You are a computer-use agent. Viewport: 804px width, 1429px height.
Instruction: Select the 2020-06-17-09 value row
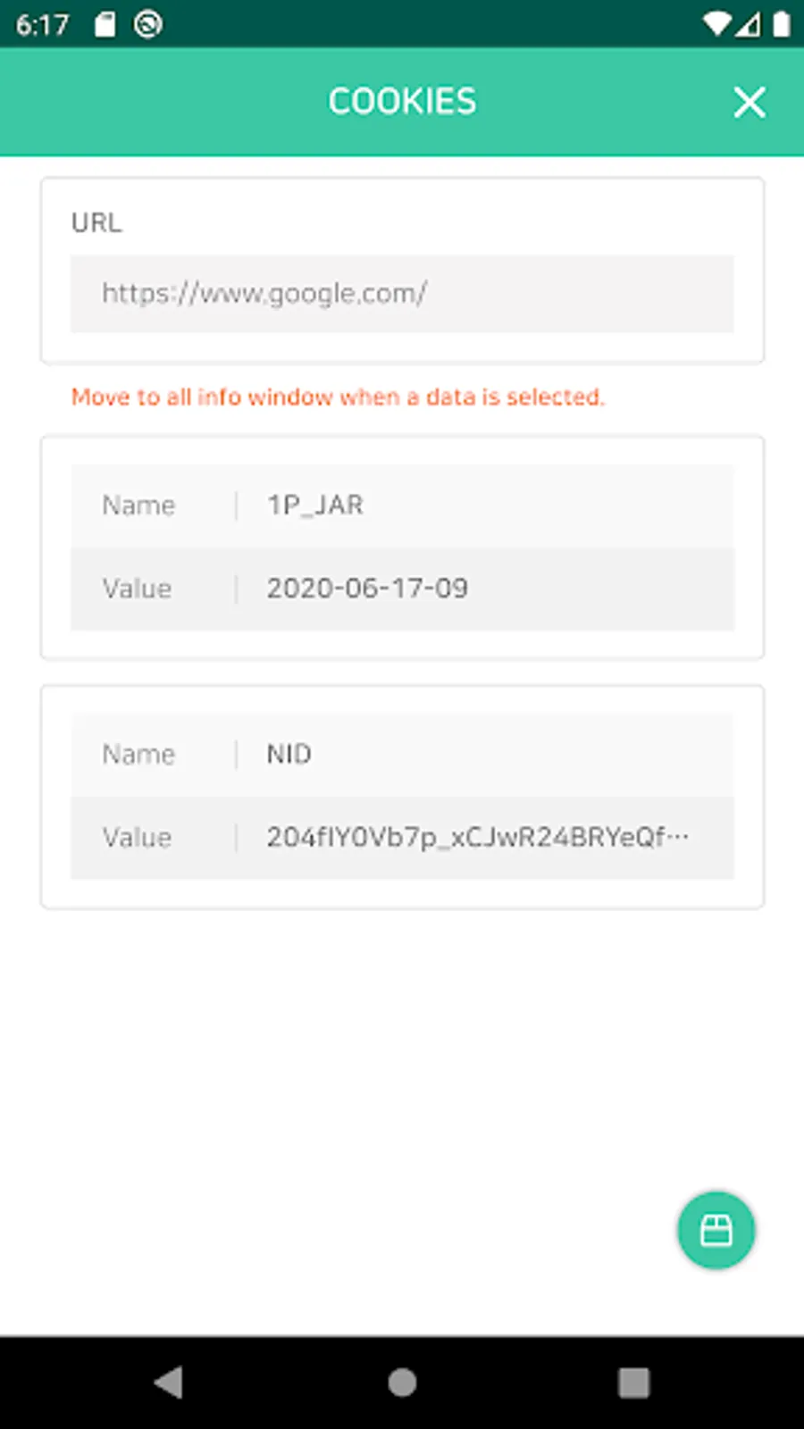tap(402, 589)
